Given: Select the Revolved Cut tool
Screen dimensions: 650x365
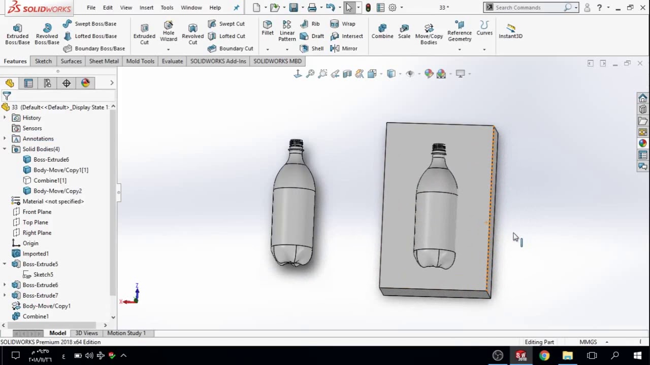Looking at the screenshot, I should click(x=192, y=34).
